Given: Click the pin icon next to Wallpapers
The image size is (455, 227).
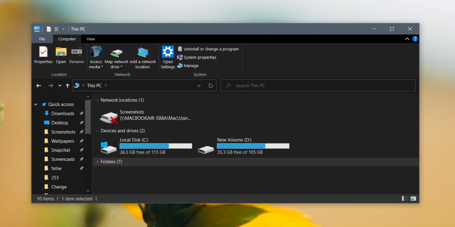Looking at the screenshot, I should (x=81, y=141).
